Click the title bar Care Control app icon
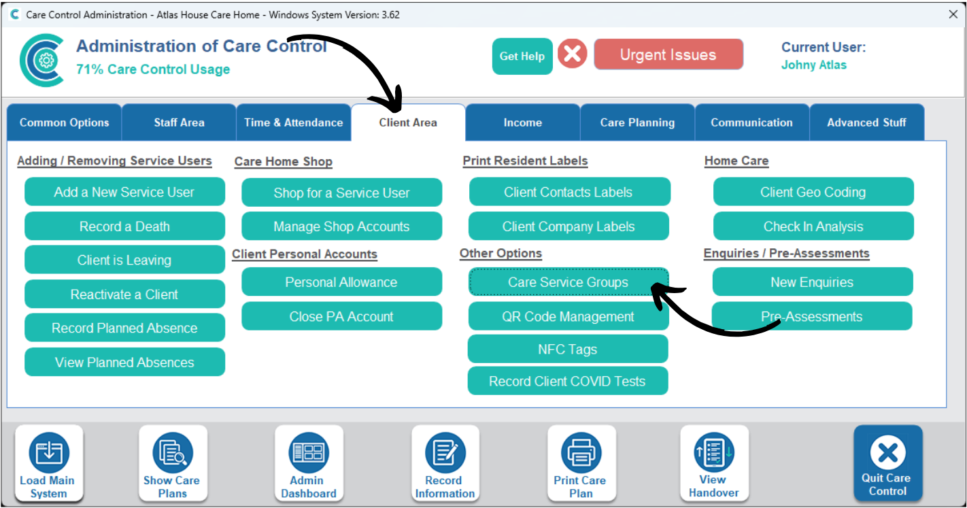The image size is (967, 508). [x=15, y=14]
